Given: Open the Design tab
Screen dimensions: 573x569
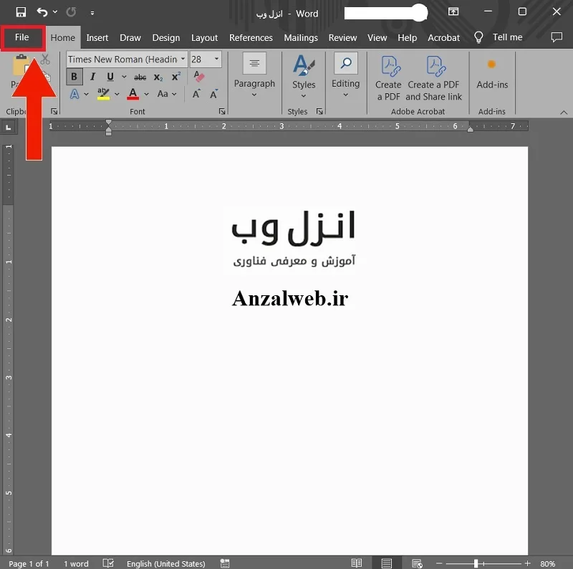Looking at the screenshot, I should [166, 38].
